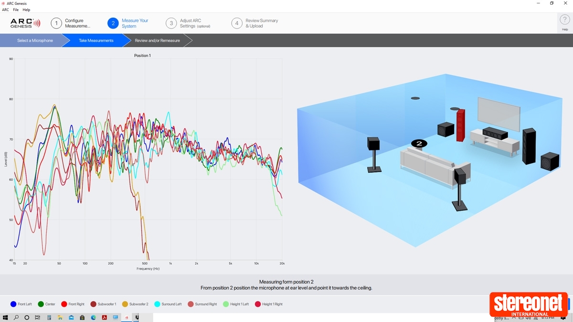Viewport: 573px width, 322px height.
Task: Click microphone position 2 marker in room
Action: click(x=419, y=143)
